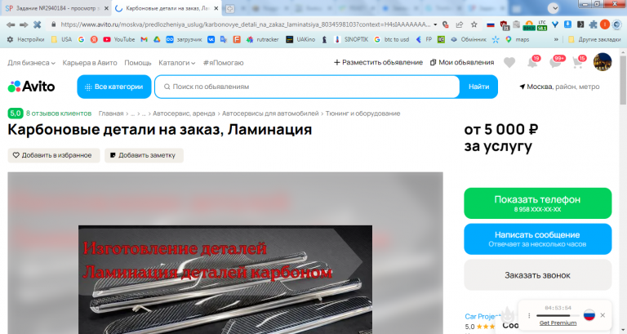627x334 pixels.
Task: Open the Gmail bookmark icon
Action: point(144,39)
